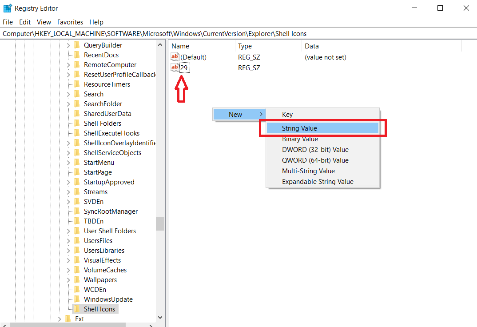Image resolution: width=477 pixels, height=327 pixels.
Task: Choose Binary Value from New submenu
Action: 322,139
